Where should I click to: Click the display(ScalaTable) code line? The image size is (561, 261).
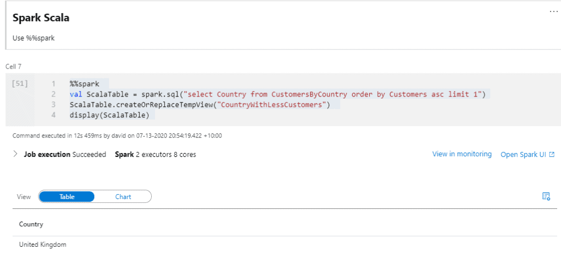(x=110, y=115)
